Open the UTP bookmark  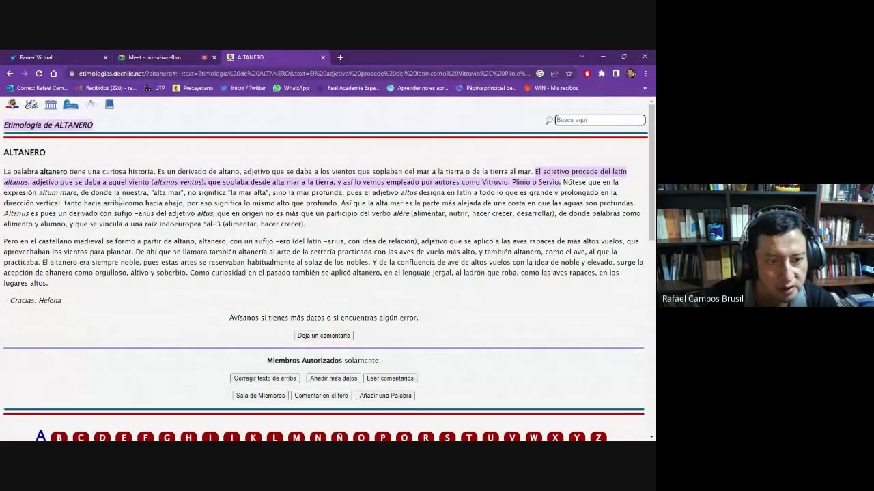pos(154,88)
